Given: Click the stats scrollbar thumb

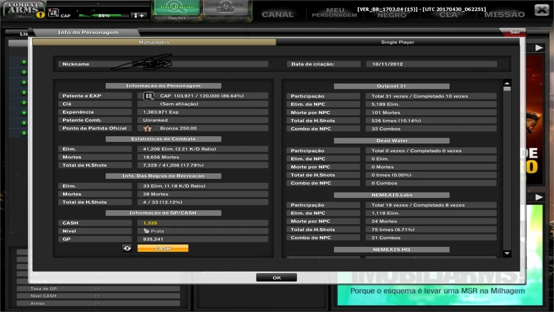Looking at the screenshot, I should (507, 89).
